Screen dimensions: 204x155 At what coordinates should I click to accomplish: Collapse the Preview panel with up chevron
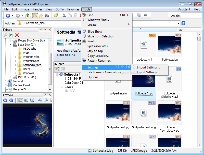pos(45,95)
